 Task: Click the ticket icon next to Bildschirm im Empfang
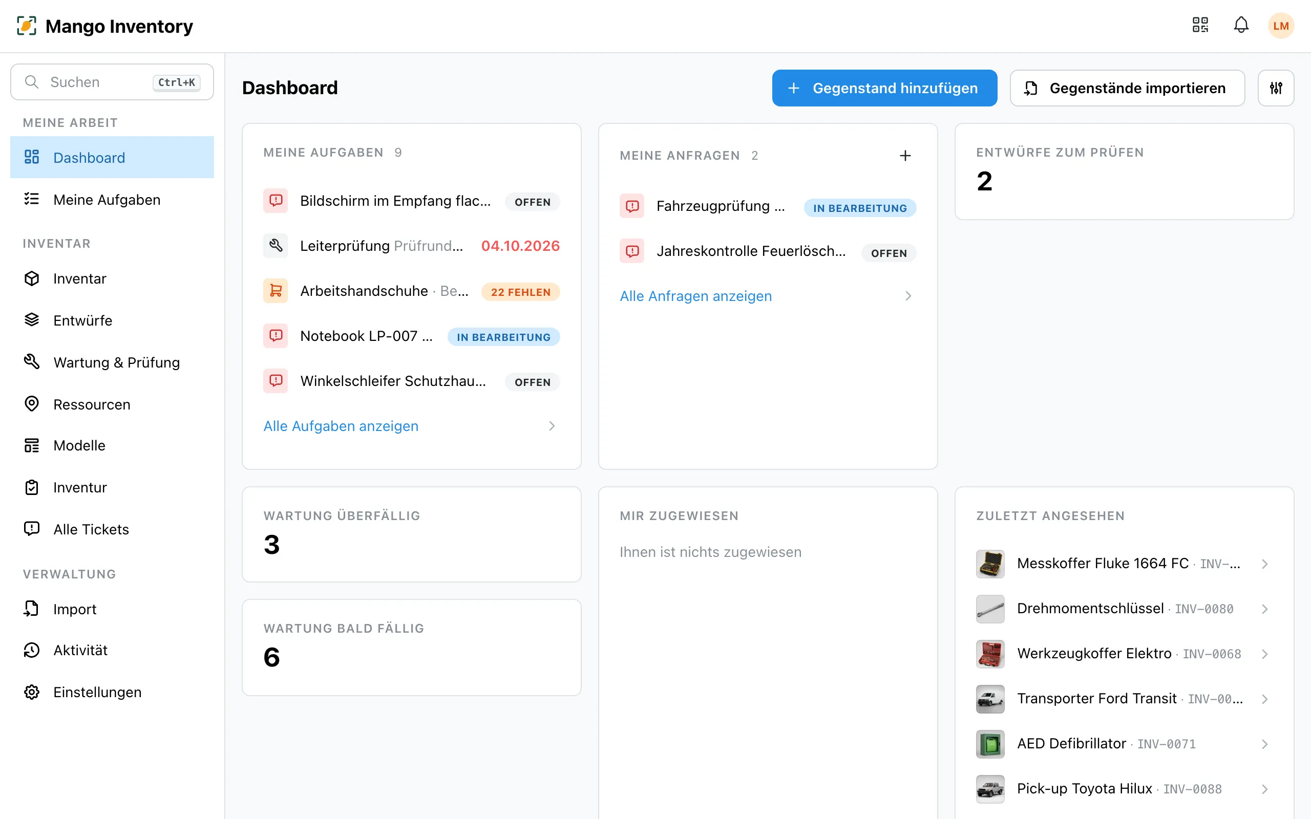(x=276, y=201)
